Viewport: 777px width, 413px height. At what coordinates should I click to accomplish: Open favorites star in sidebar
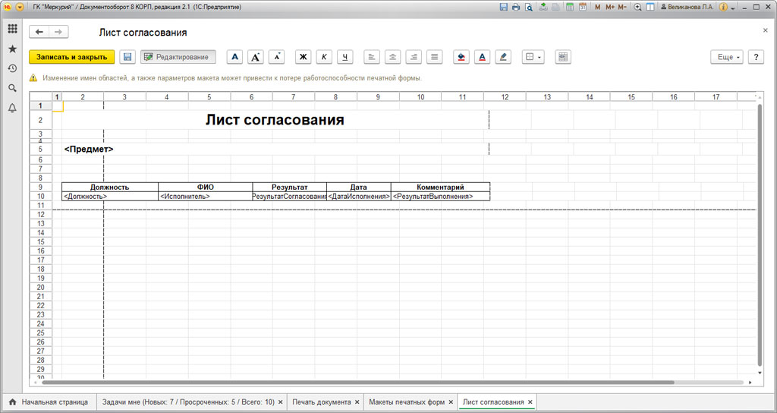(x=12, y=49)
